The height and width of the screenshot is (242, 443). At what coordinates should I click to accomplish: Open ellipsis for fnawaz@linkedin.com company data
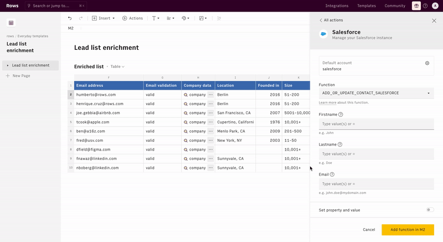pos(210,159)
